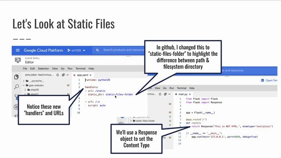Collapse the gae-webdev folder
The height and width of the screenshot is (158, 281).
click(24, 86)
